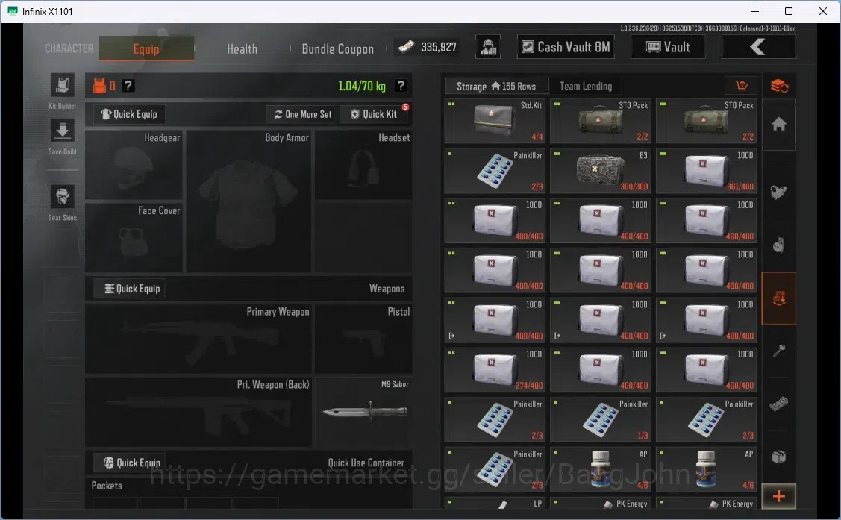Select the grenade category icon in sidebar
841x520 pixels.
click(x=779, y=245)
